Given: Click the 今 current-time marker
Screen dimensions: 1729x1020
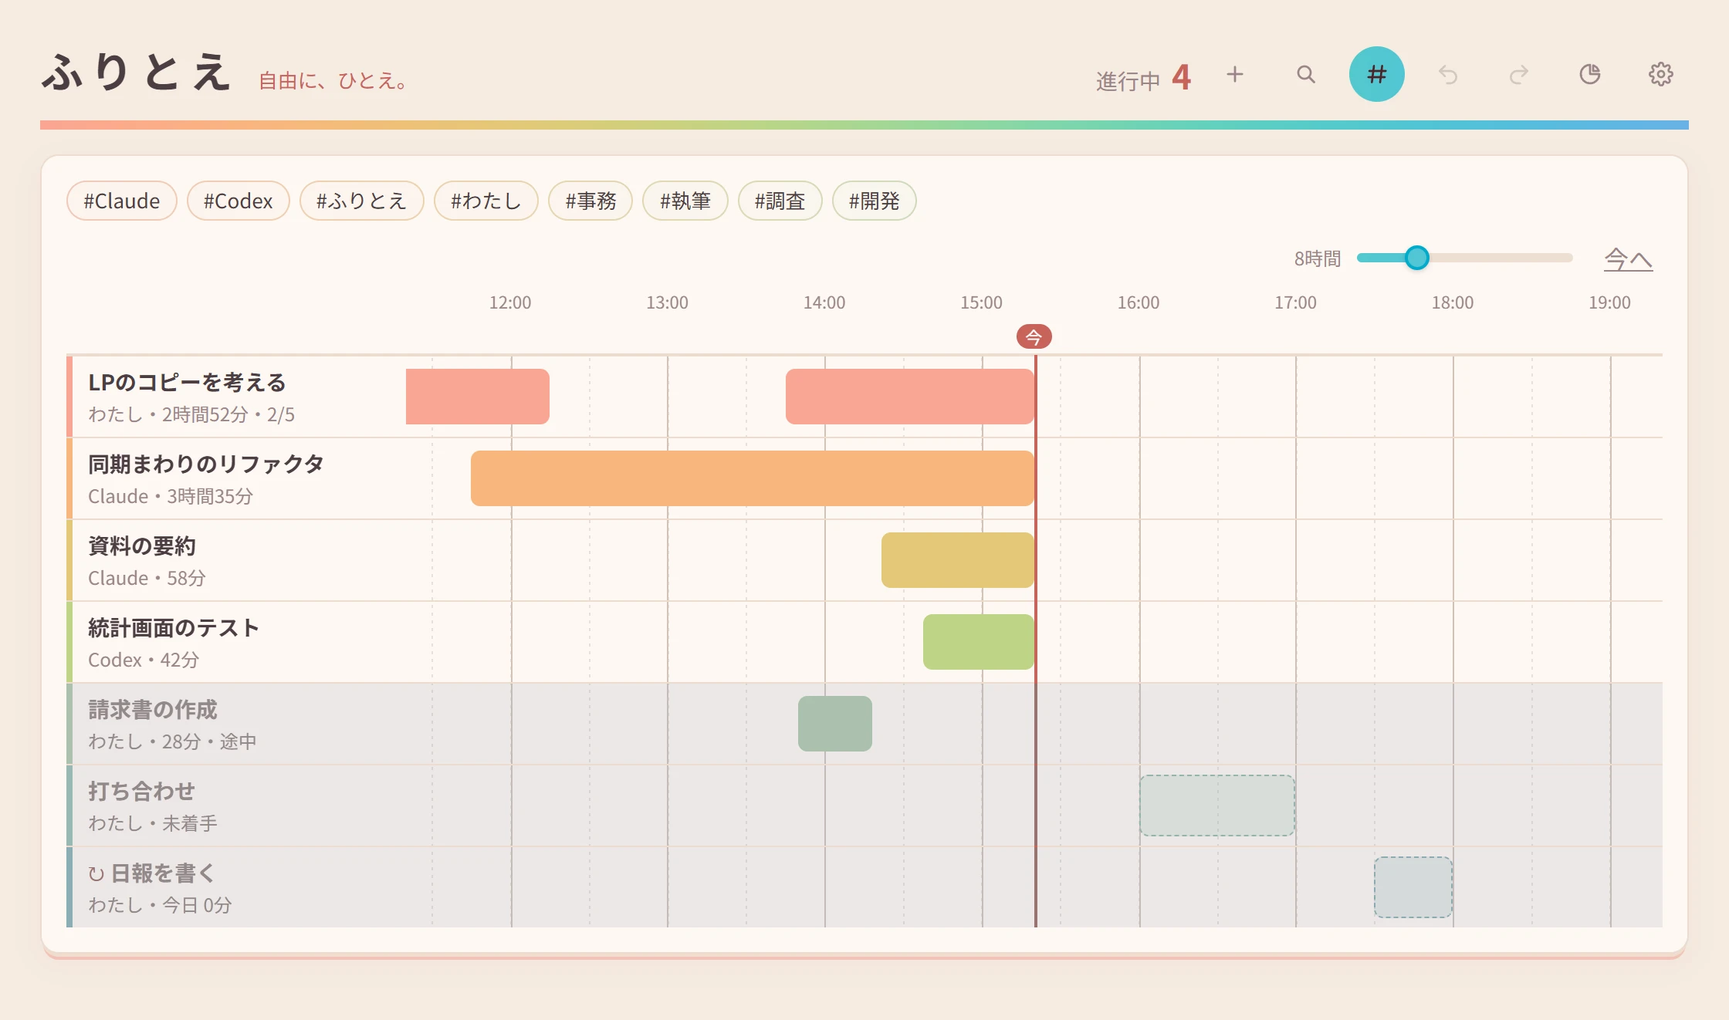Looking at the screenshot, I should (1034, 336).
